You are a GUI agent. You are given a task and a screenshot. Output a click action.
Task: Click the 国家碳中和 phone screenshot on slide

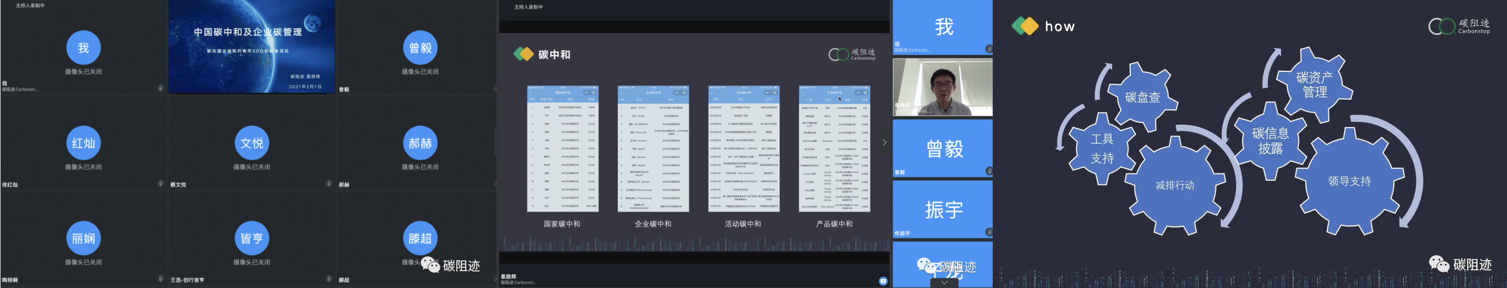tap(562, 149)
